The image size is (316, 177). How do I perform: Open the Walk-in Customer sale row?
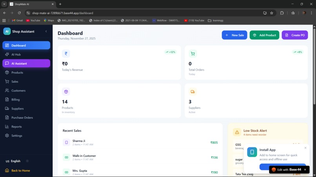click(140, 157)
